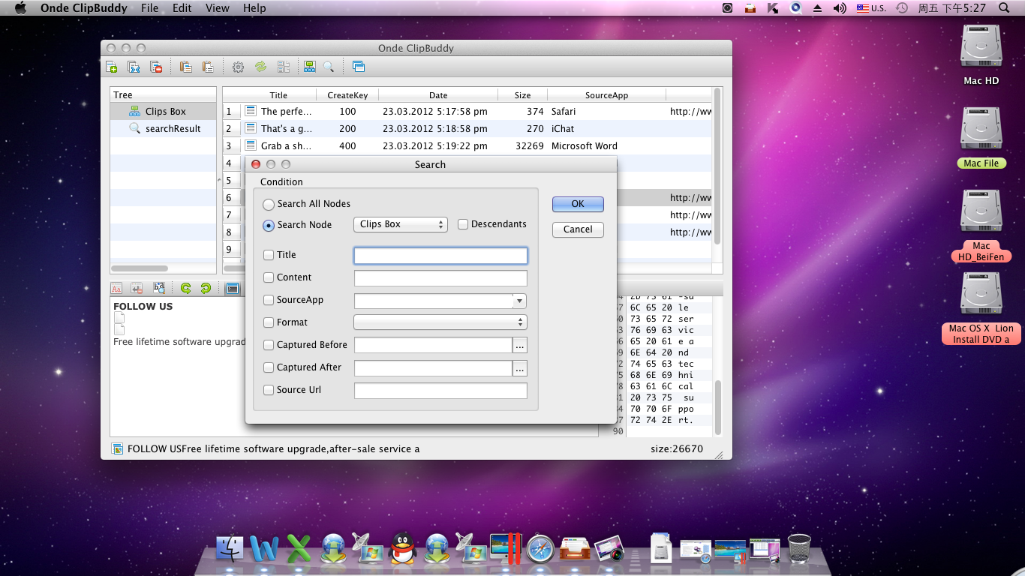This screenshot has height=576, width=1025.
Task: Open the Onde ClipBuddy application menu
Action: pyautogui.click(x=83, y=8)
